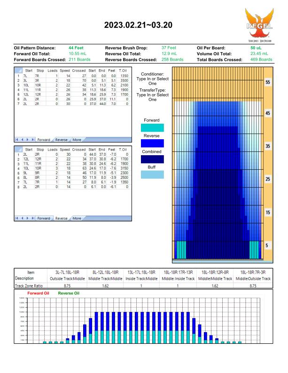Select Conditioner 'Type In or Select One' field
This screenshot has width=288, height=373.
click(x=152, y=81)
